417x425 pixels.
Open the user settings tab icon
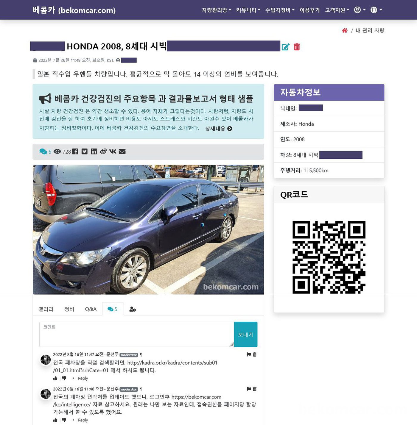click(133, 309)
